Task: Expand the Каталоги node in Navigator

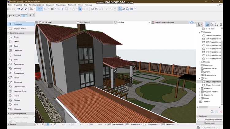Action: coord(199,88)
